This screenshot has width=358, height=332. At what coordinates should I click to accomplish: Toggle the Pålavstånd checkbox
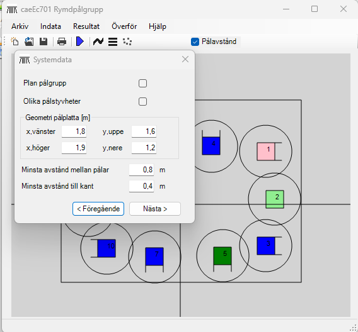pyautogui.click(x=195, y=41)
